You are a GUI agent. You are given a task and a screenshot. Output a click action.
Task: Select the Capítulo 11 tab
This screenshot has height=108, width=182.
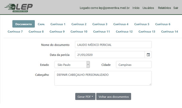[102, 31]
